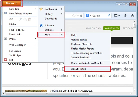Select New Tab menu item
This screenshot has width=138, height=97.
pyautogui.click(x=14, y=9)
